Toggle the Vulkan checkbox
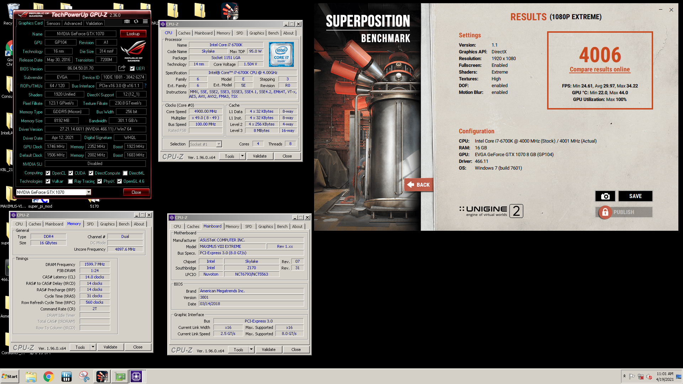Viewport: 683px width, 384px height. point(48,181)
